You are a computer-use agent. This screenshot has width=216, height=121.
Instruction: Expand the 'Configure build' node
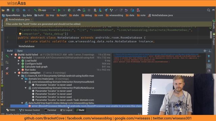click(x=19, y=64)
